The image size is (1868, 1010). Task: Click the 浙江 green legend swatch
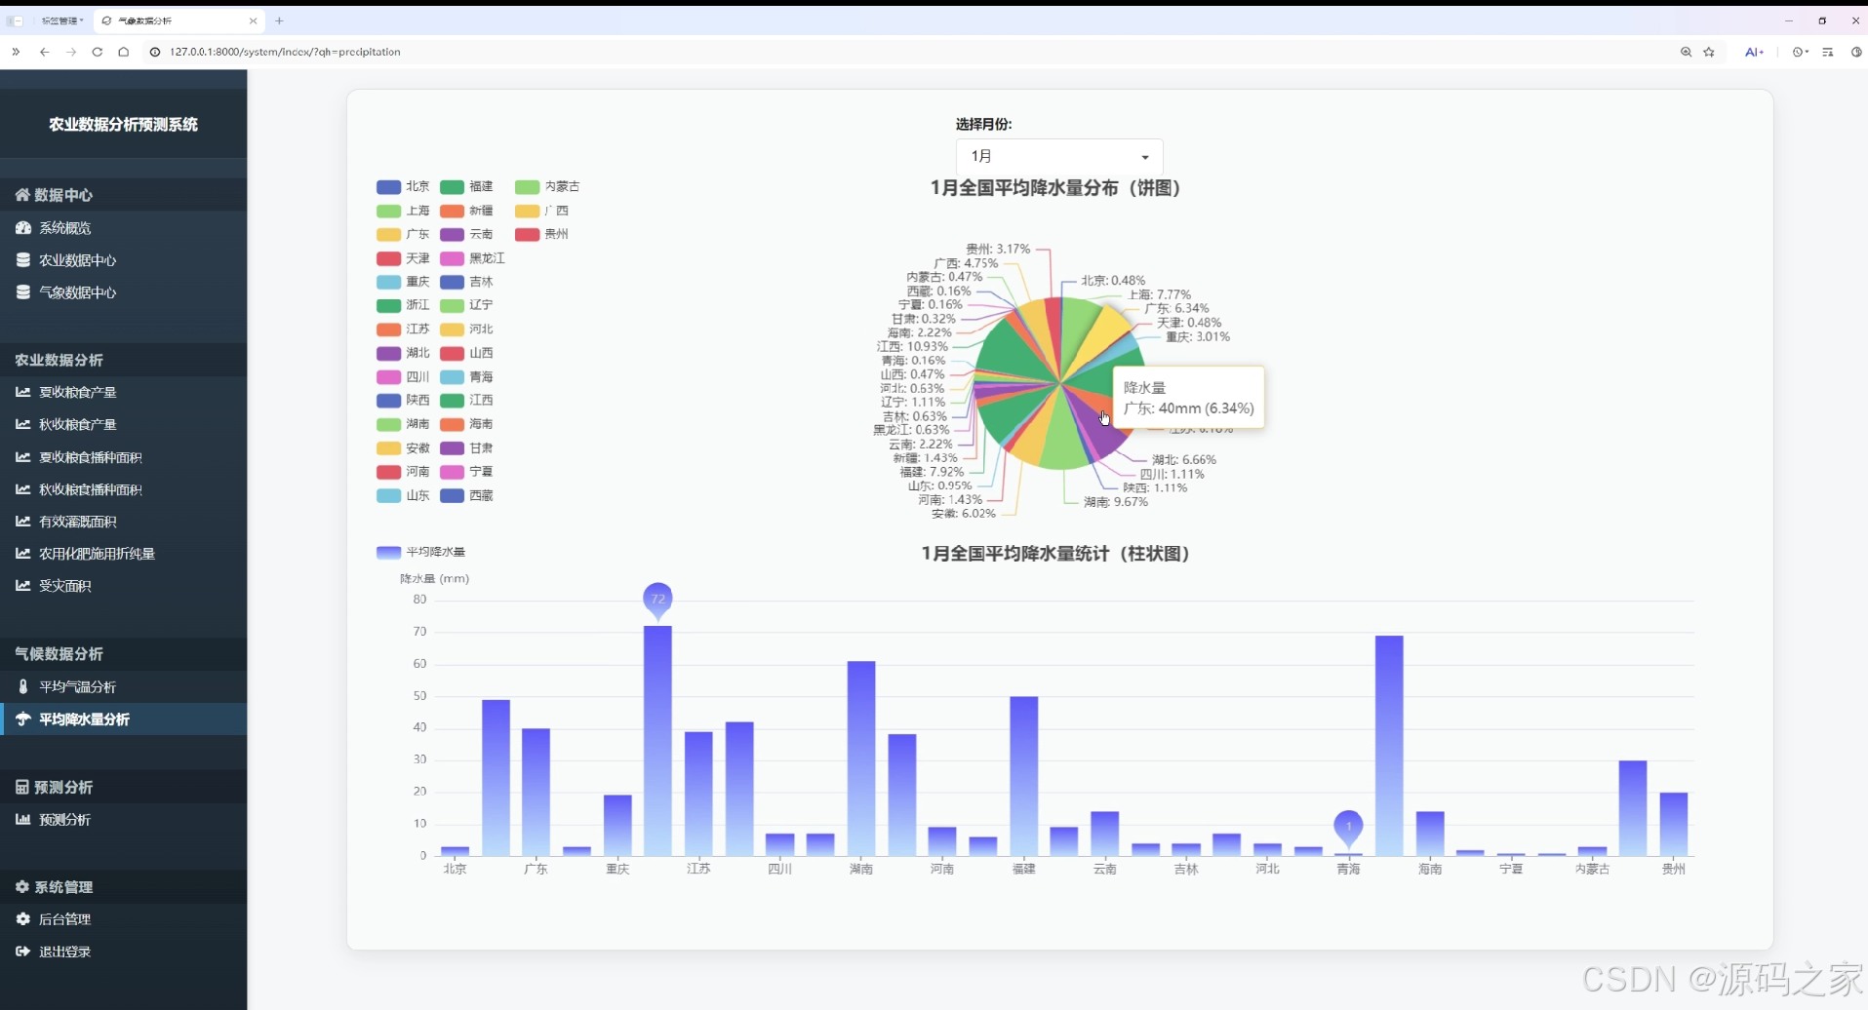point(388,305)
